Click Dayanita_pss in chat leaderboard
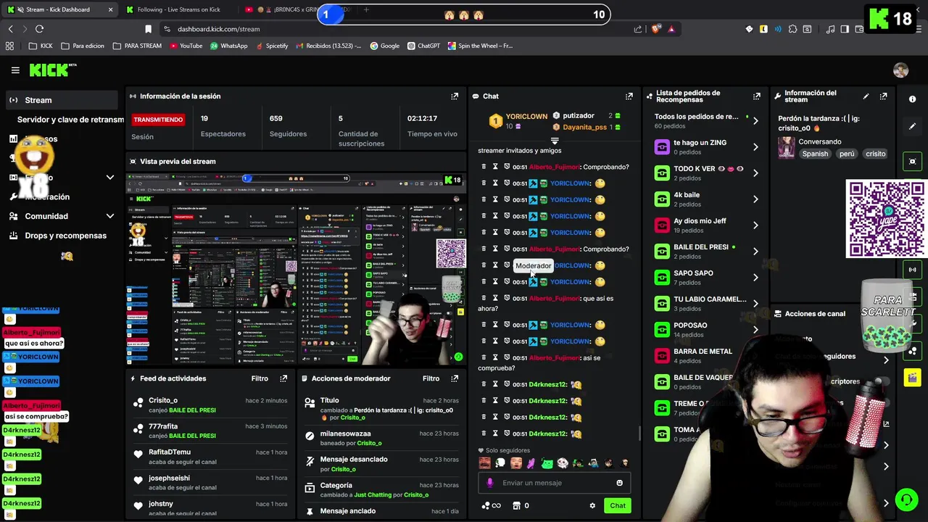928x522 pixels. point(584,128)
